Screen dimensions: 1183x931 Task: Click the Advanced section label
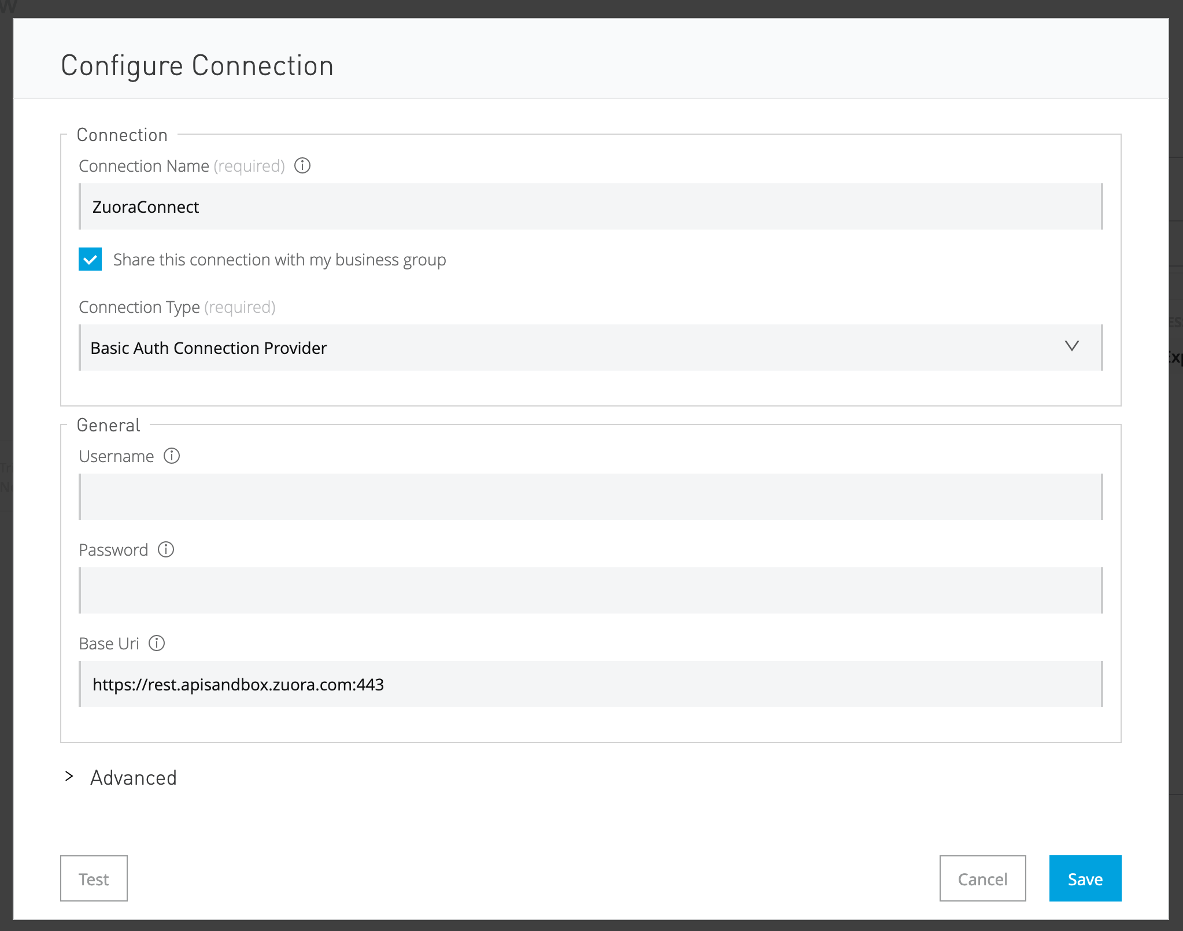click(134, 778)
